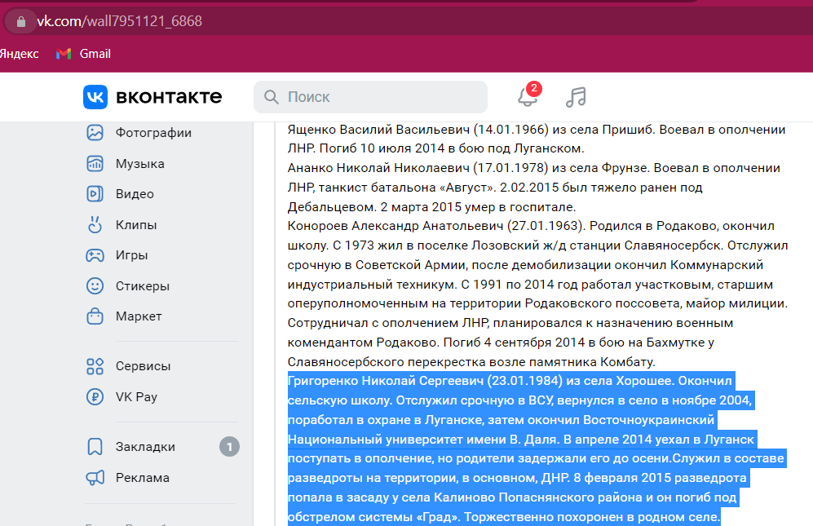Click the Маркет bag icon

pos(95,316)
